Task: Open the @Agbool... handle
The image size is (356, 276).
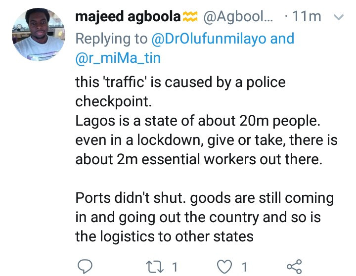Action: coord(237,17)
